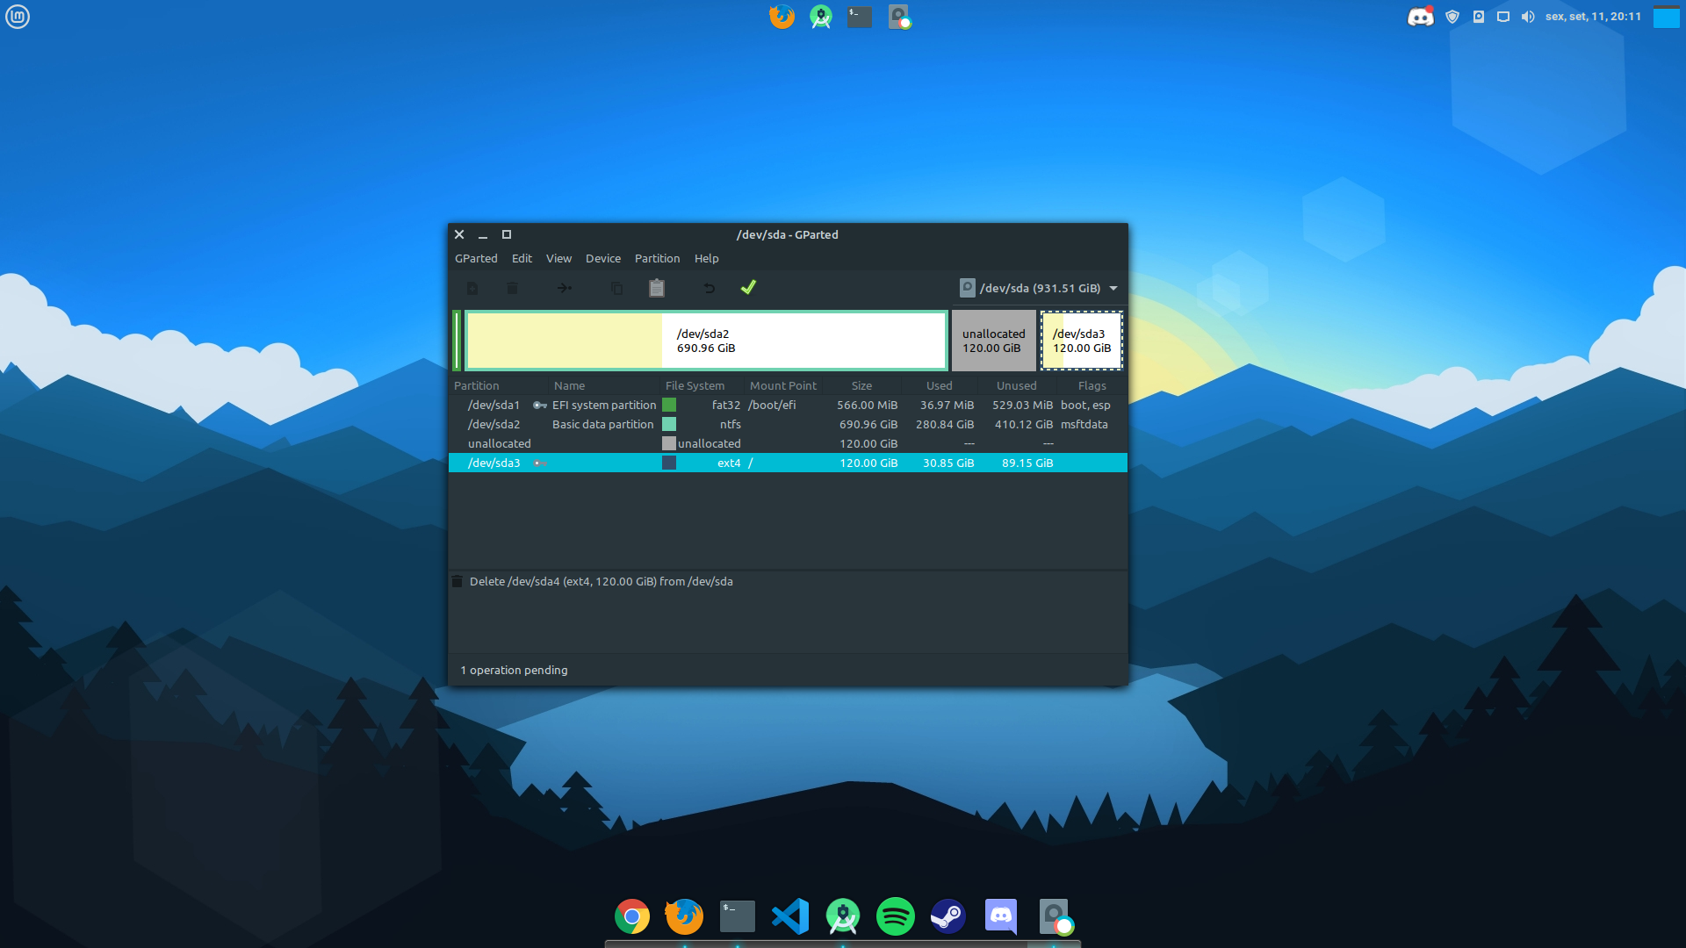Click the Discord icon in the dock

(1001, 916)
